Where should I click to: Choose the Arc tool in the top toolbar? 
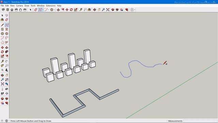click(x=46, y=10)
